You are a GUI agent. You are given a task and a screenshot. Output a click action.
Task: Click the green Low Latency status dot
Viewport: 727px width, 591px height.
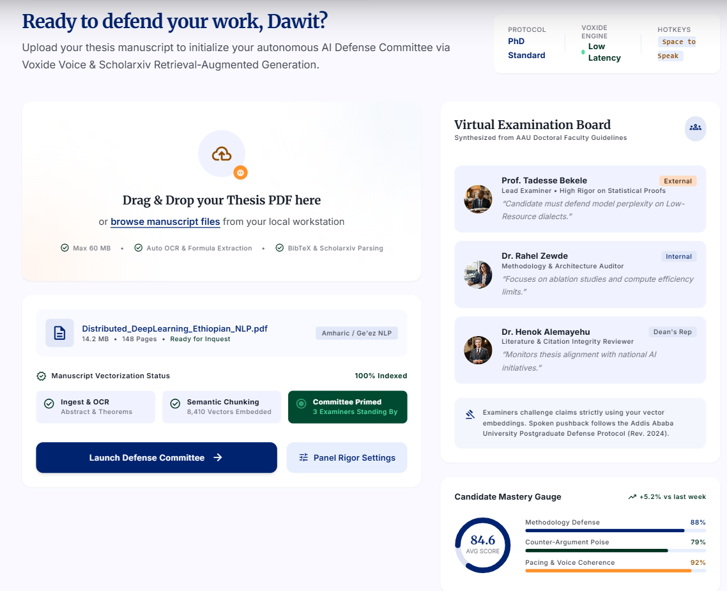583,52
